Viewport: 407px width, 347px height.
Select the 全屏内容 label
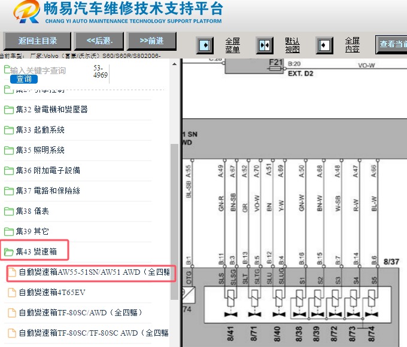[x=352, y=45]
